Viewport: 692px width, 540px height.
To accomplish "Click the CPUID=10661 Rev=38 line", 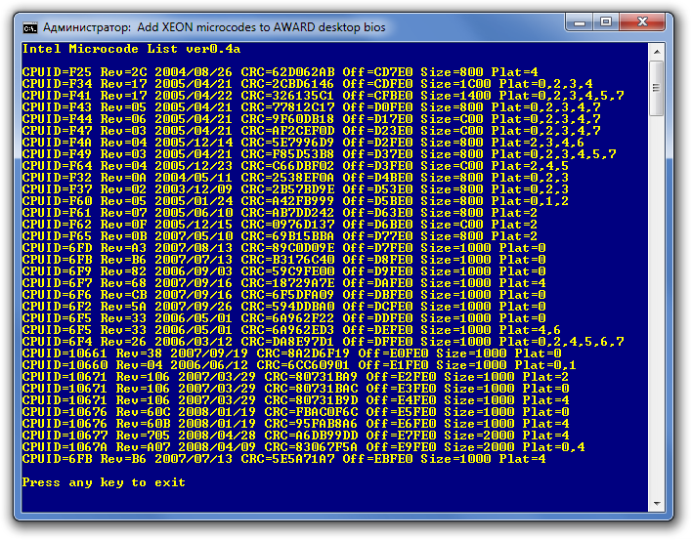I will [291, 353].
